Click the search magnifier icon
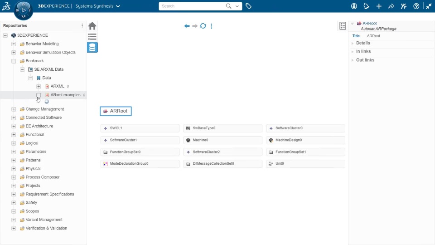 point(228,6)
